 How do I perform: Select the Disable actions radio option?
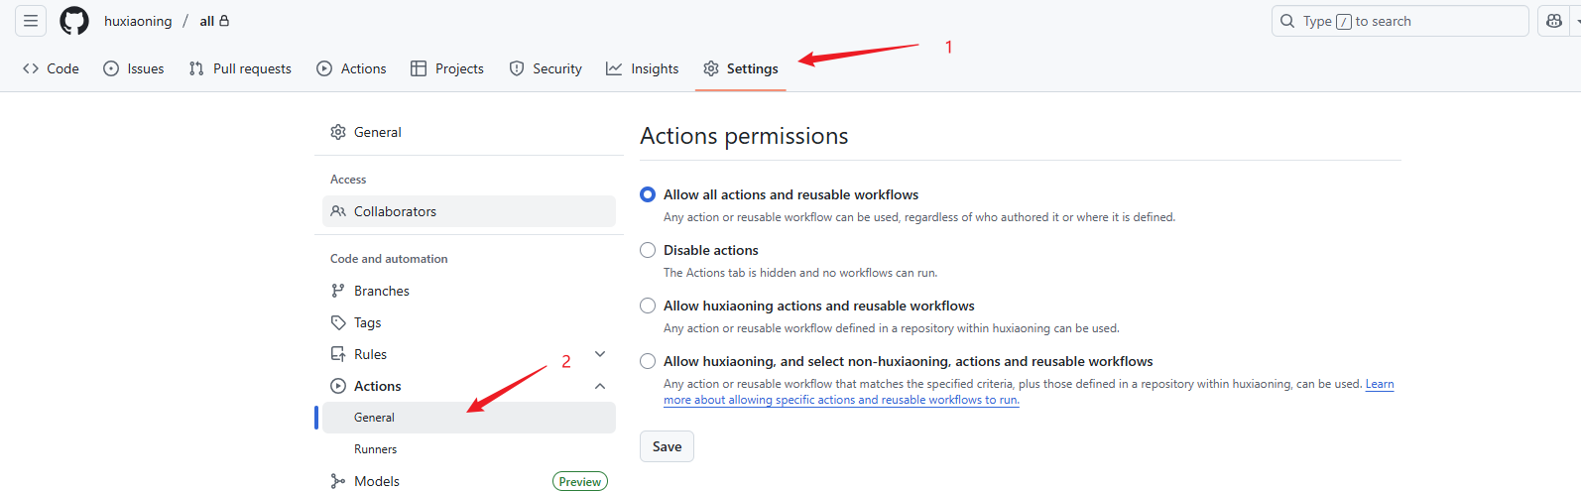(648, 250)
